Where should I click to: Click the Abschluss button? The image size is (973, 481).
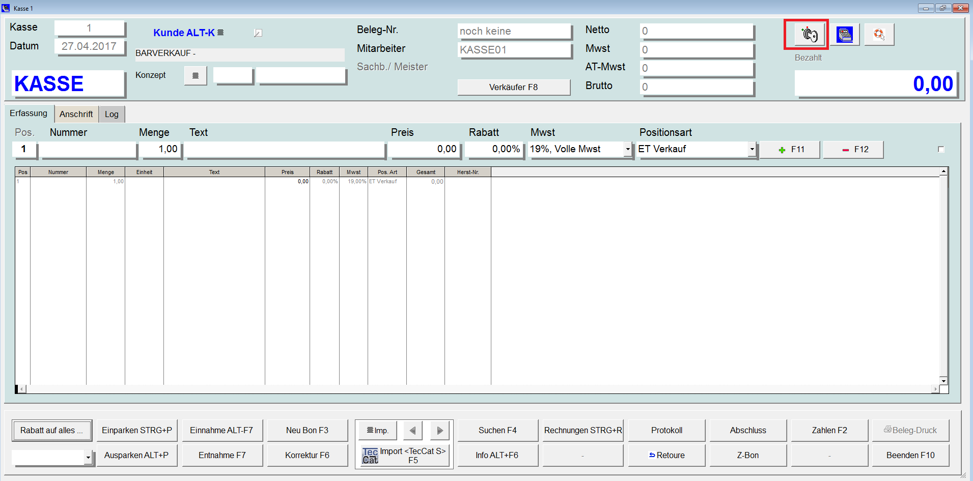click(748, 431)
